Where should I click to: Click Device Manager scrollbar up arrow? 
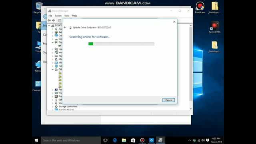pos(191,26)
